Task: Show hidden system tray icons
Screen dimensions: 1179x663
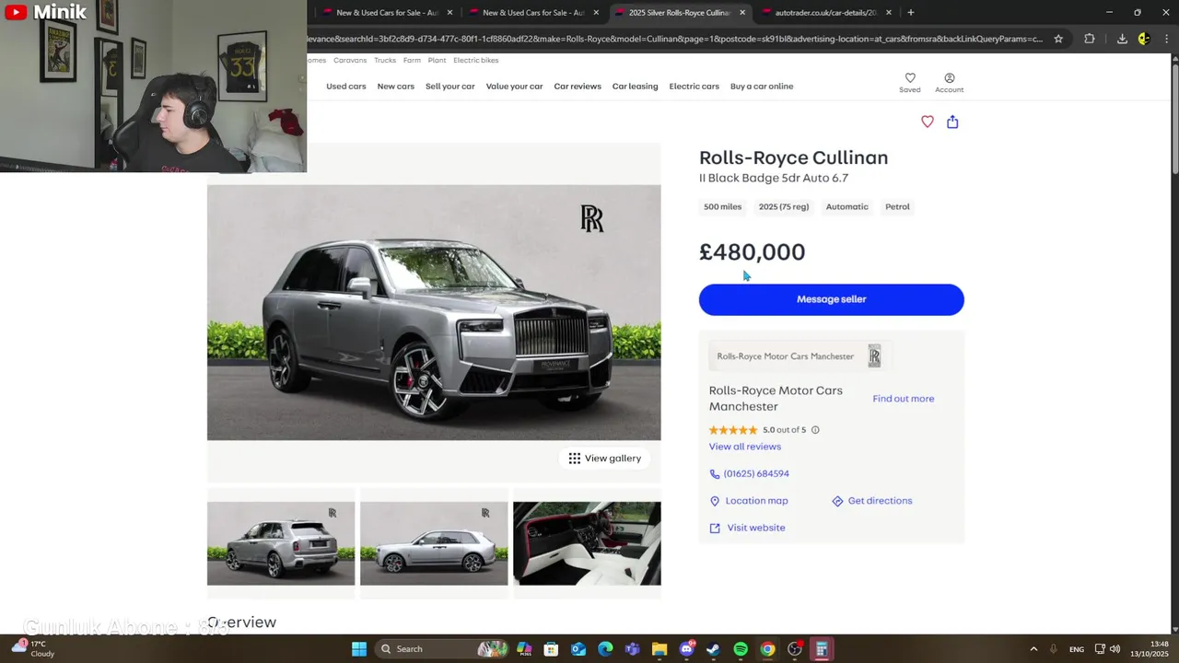Action: (x=1033, y=649)
